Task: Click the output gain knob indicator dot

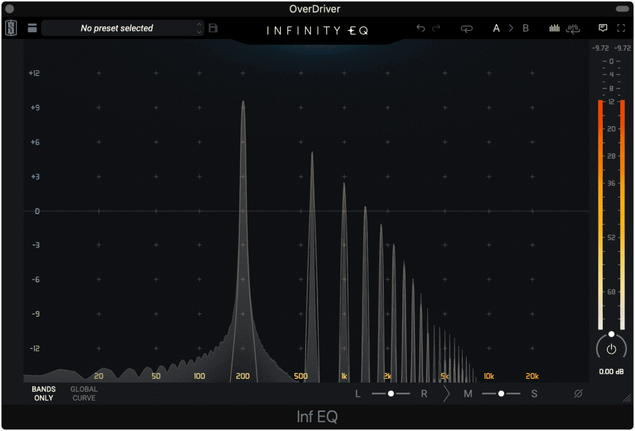Action: coord(611,334)
